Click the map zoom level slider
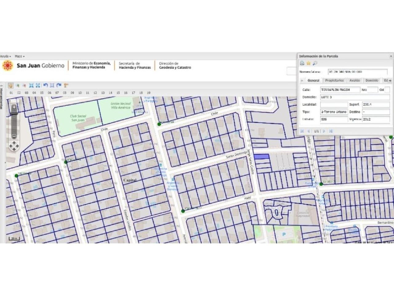This screenshot has width=394, height=295. [x=14, y=121]
